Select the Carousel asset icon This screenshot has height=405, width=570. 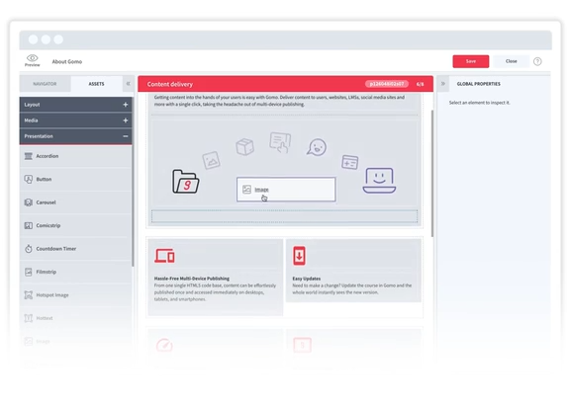(29, 202)
